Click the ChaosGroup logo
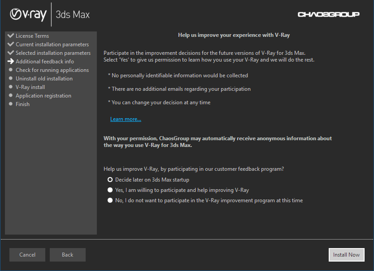The height and width of the screenshot is (271, 374). point(329,14)
